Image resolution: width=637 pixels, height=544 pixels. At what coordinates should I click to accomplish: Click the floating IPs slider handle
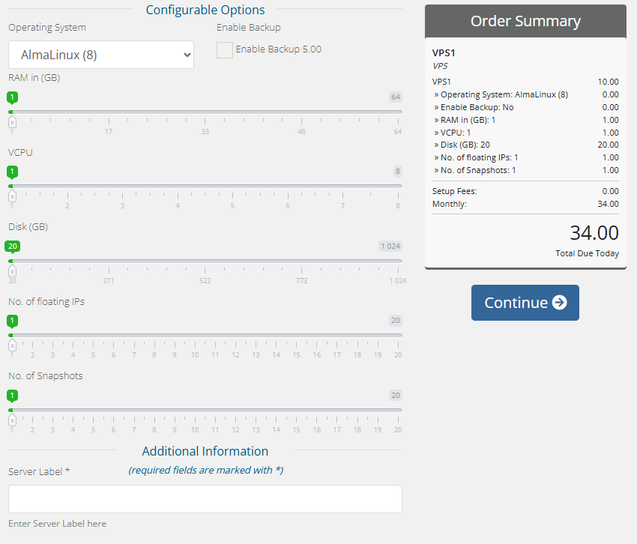tap(12, 345)
